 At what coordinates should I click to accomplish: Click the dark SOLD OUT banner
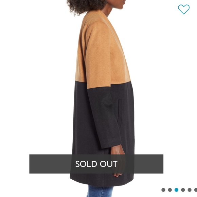pos(96,164)
